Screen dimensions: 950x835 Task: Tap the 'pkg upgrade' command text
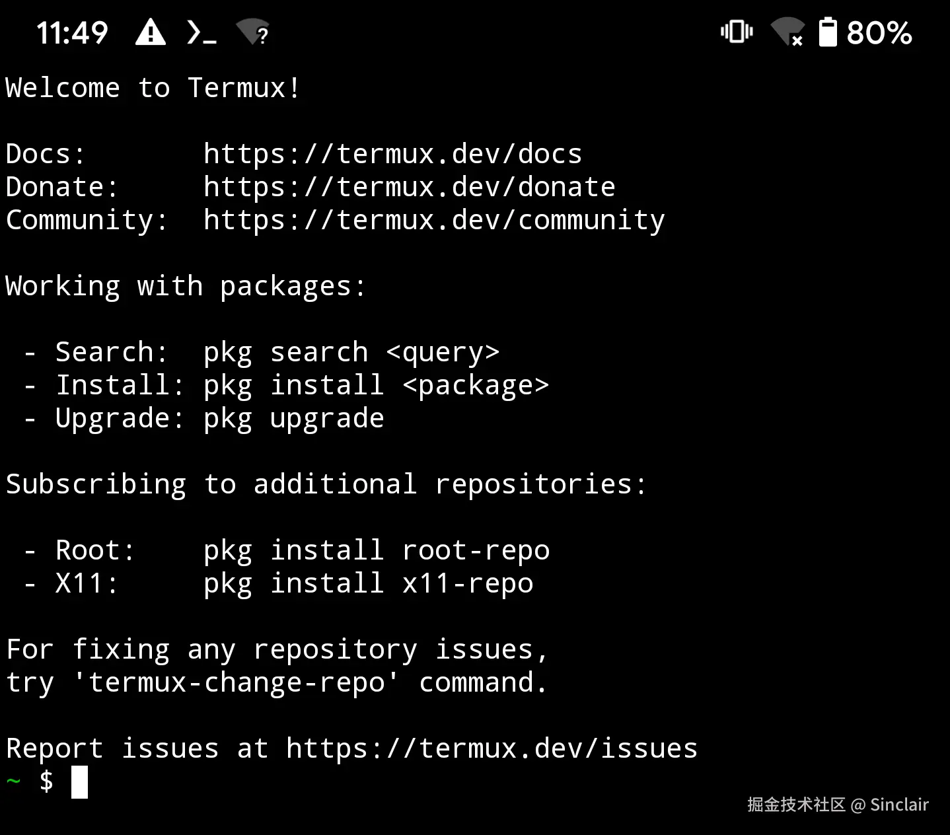[293, 418]
